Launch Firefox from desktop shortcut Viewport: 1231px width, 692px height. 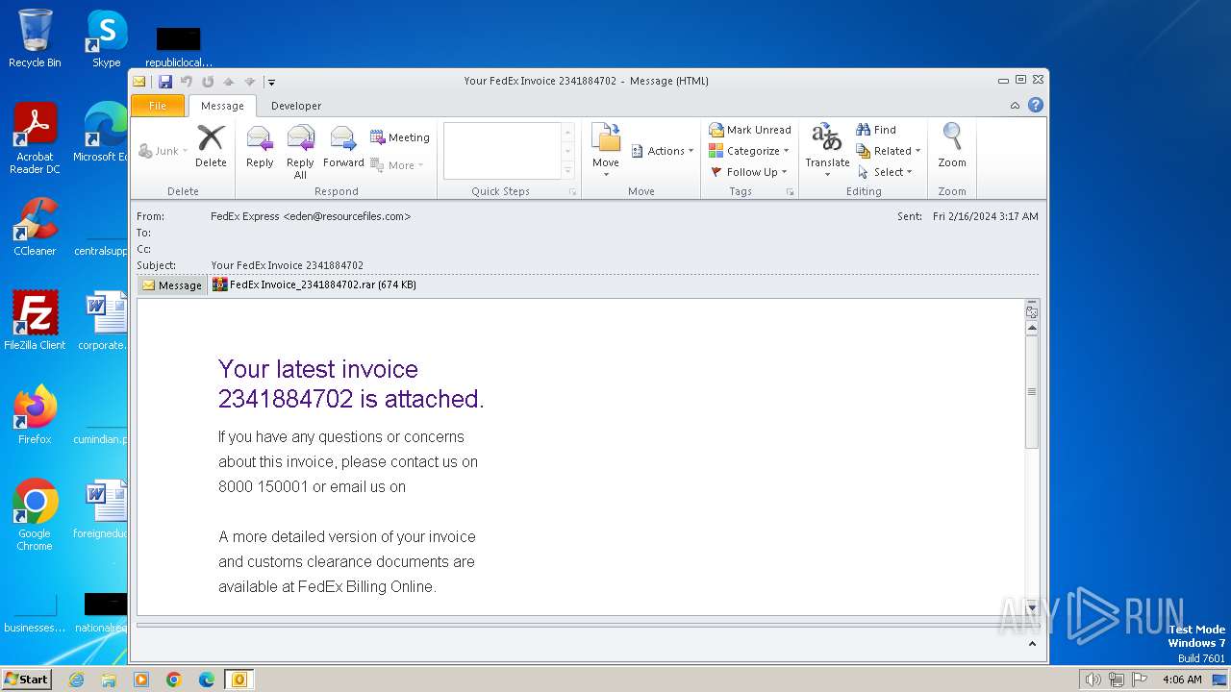tap(35, 415)
